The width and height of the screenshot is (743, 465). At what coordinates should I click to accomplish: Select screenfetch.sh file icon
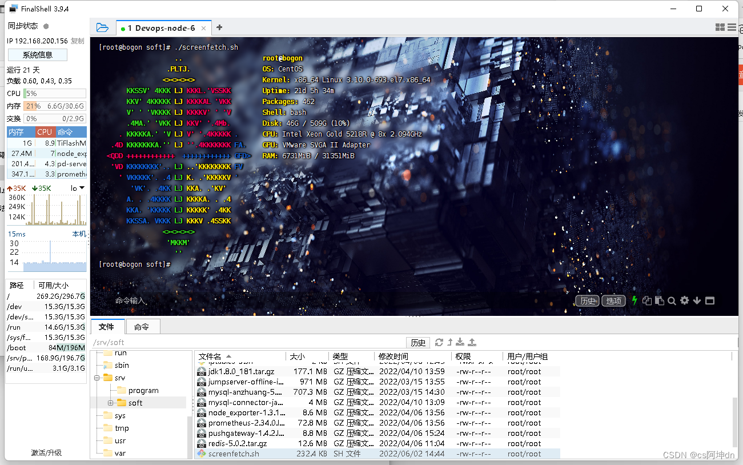click(x=202, y=454)
